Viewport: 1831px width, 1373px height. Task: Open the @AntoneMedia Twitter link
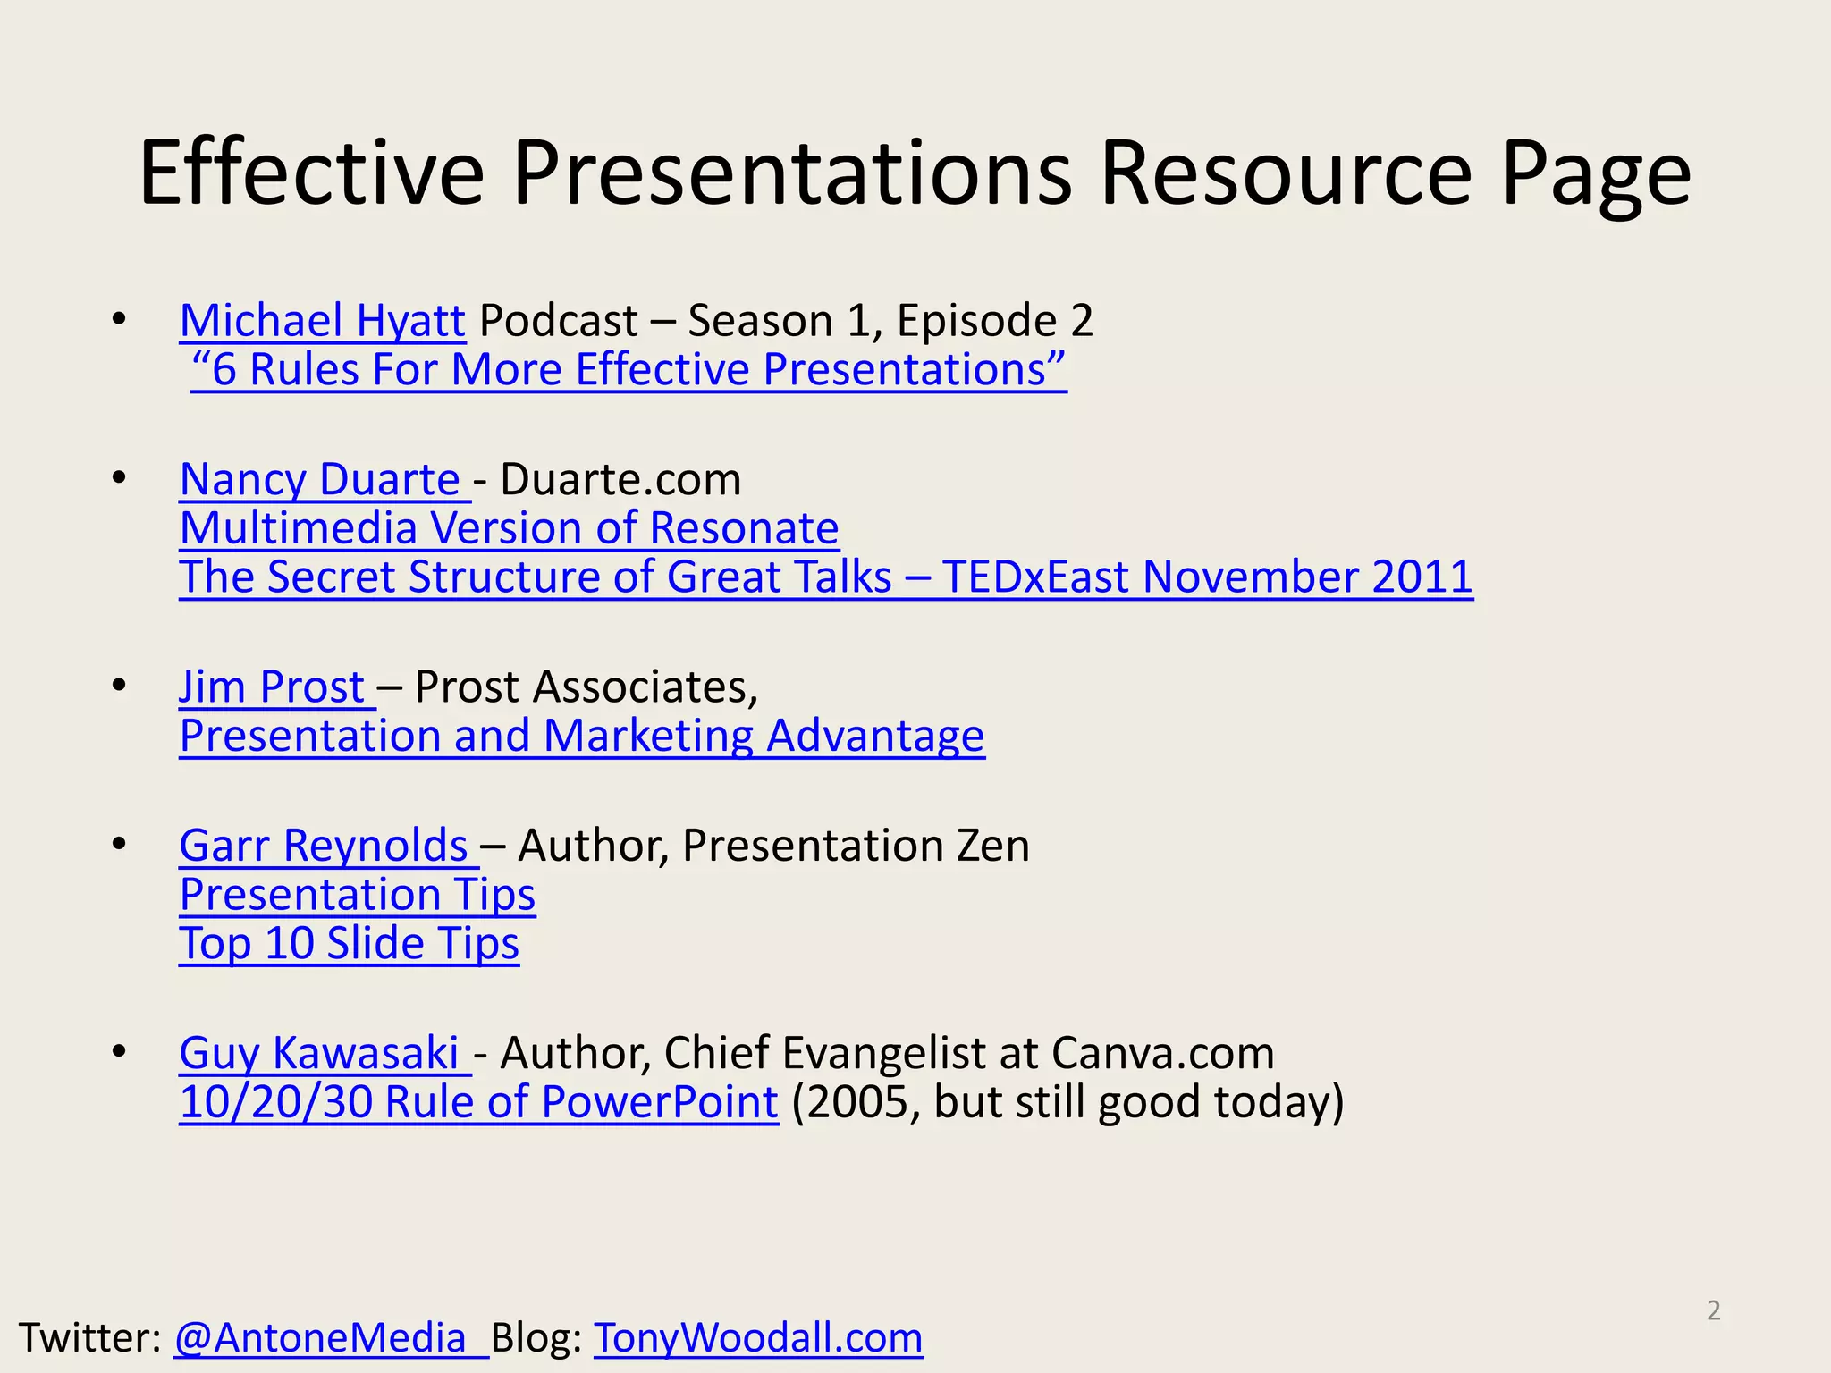coord(321,1338)
